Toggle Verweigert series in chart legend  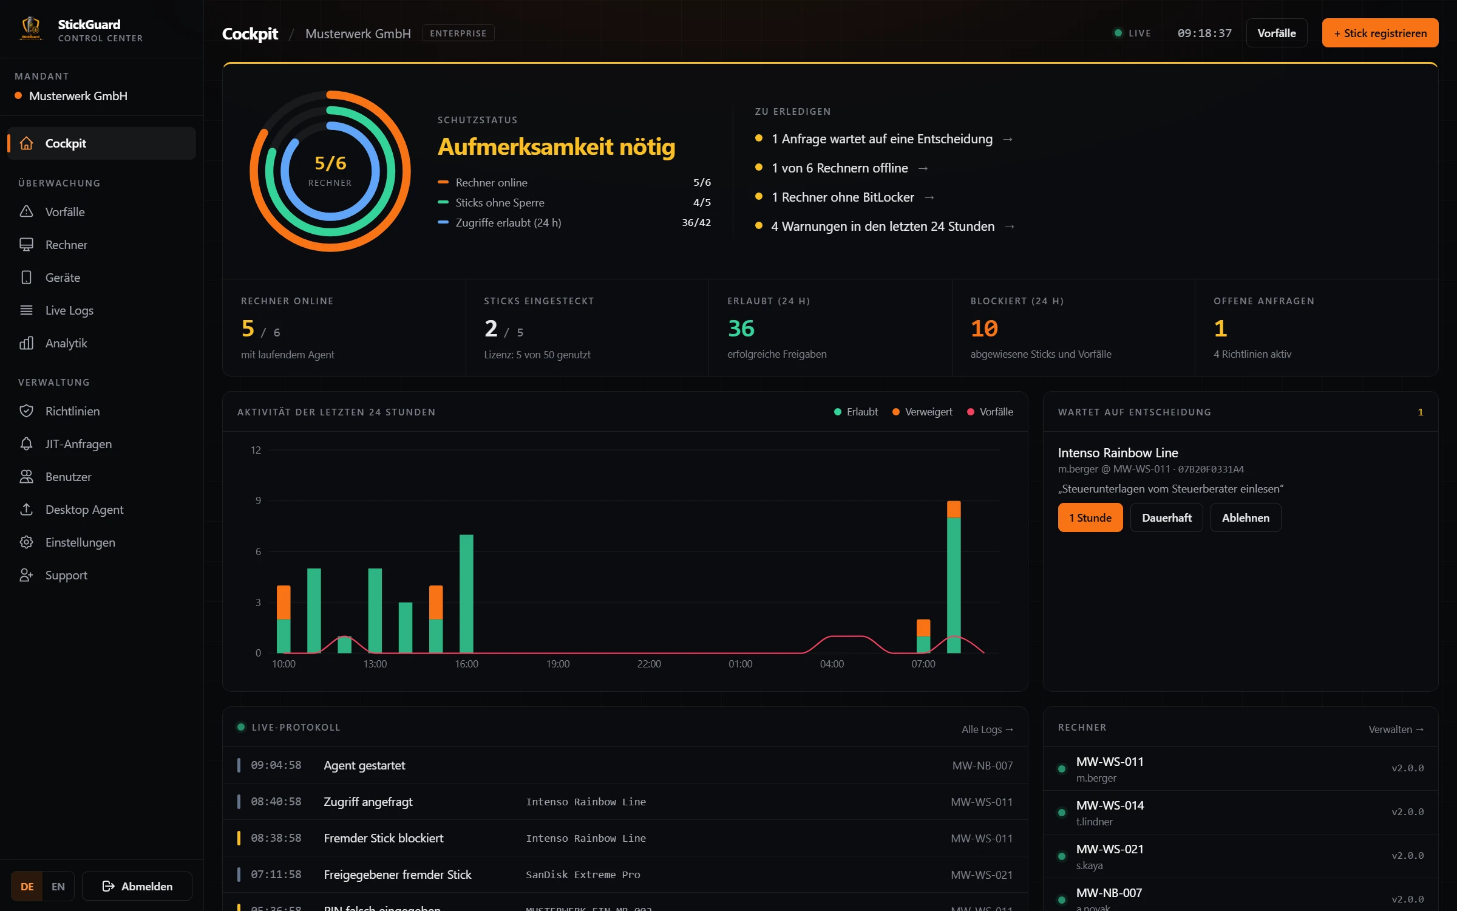coord(922,412)
